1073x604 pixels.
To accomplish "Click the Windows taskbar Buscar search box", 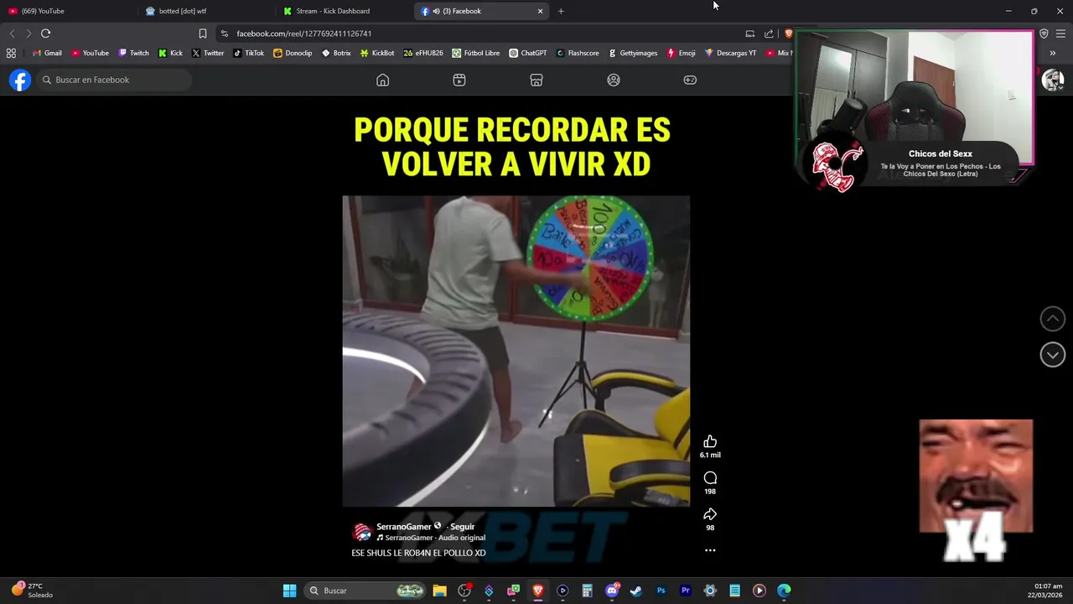I will click(x=365, y=591).
